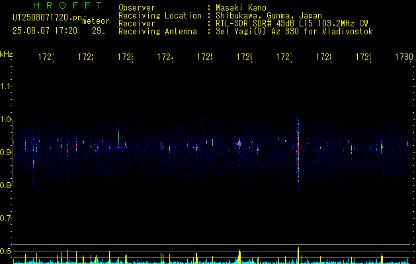
Task: Click the 1.1 kHz frequency axis label
Action: (x=5, y=86)
